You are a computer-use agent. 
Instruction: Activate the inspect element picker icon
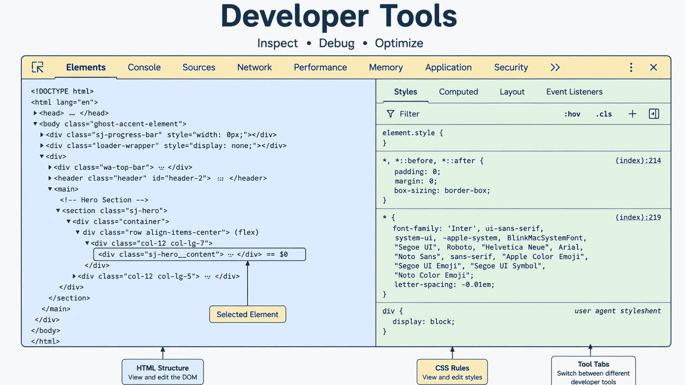37,67
